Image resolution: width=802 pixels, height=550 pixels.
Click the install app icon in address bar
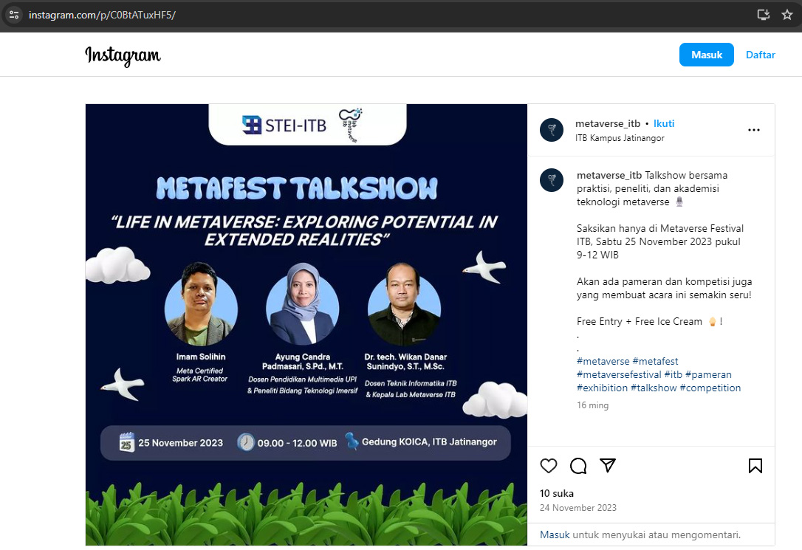click(x=763, y=15)
